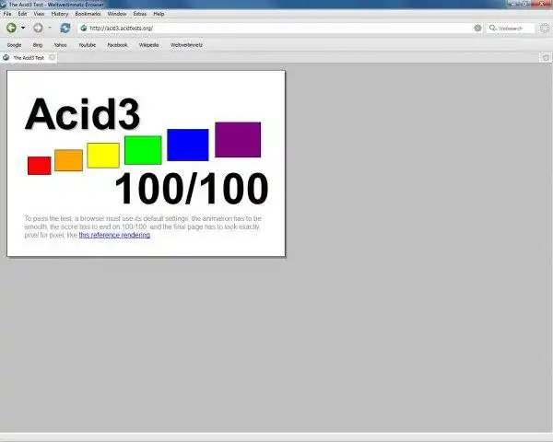Click the grey Forward arrow button
This screenshot has width=553, height=442.
pyautogui.click(x=38, y=28)
